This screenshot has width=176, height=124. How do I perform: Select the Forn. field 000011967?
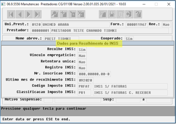[x=137, y=24]
